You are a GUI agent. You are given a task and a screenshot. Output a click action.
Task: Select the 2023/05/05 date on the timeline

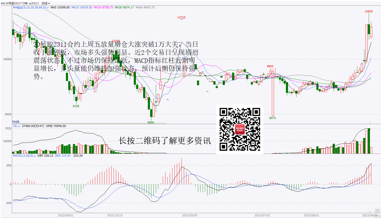(x=190, y=215)
